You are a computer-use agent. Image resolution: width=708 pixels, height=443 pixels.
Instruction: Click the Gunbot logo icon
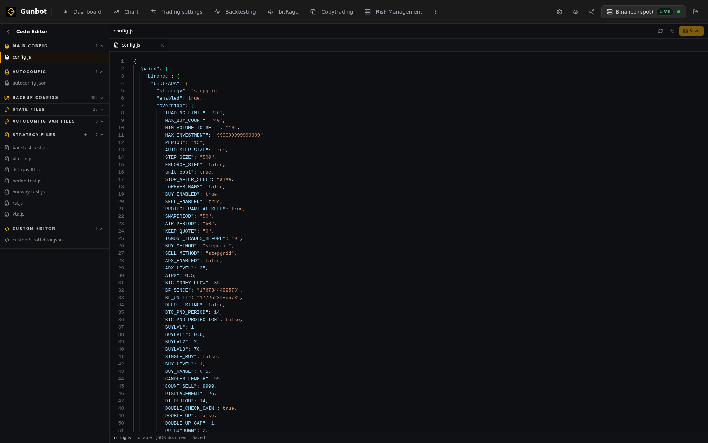[x=11, y=12]
